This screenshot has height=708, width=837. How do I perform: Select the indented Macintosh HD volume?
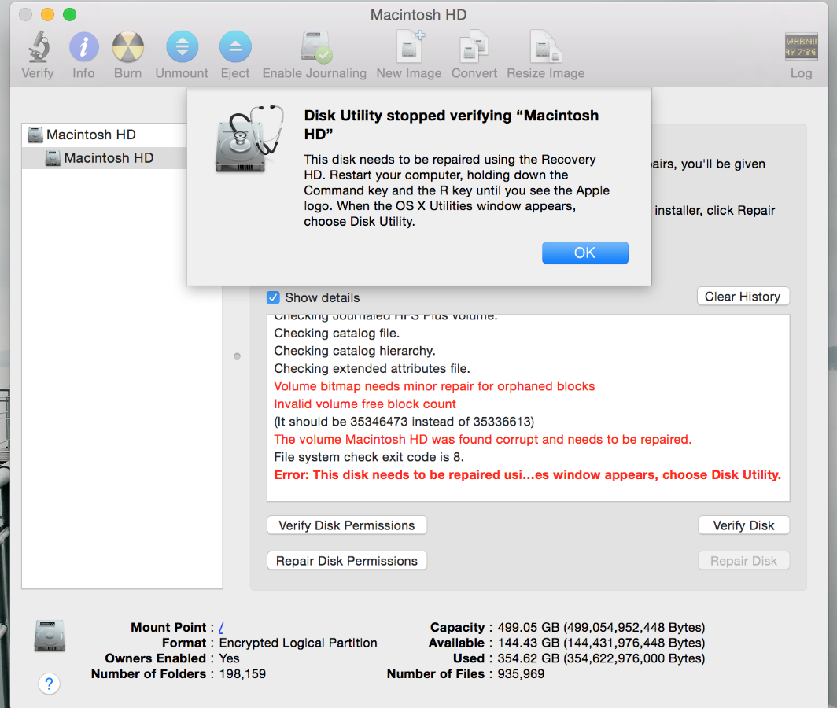point(105,158)
